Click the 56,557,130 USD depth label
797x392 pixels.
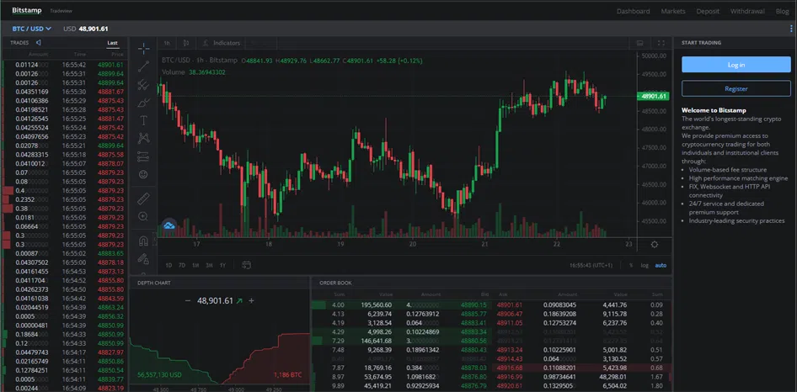159,375
